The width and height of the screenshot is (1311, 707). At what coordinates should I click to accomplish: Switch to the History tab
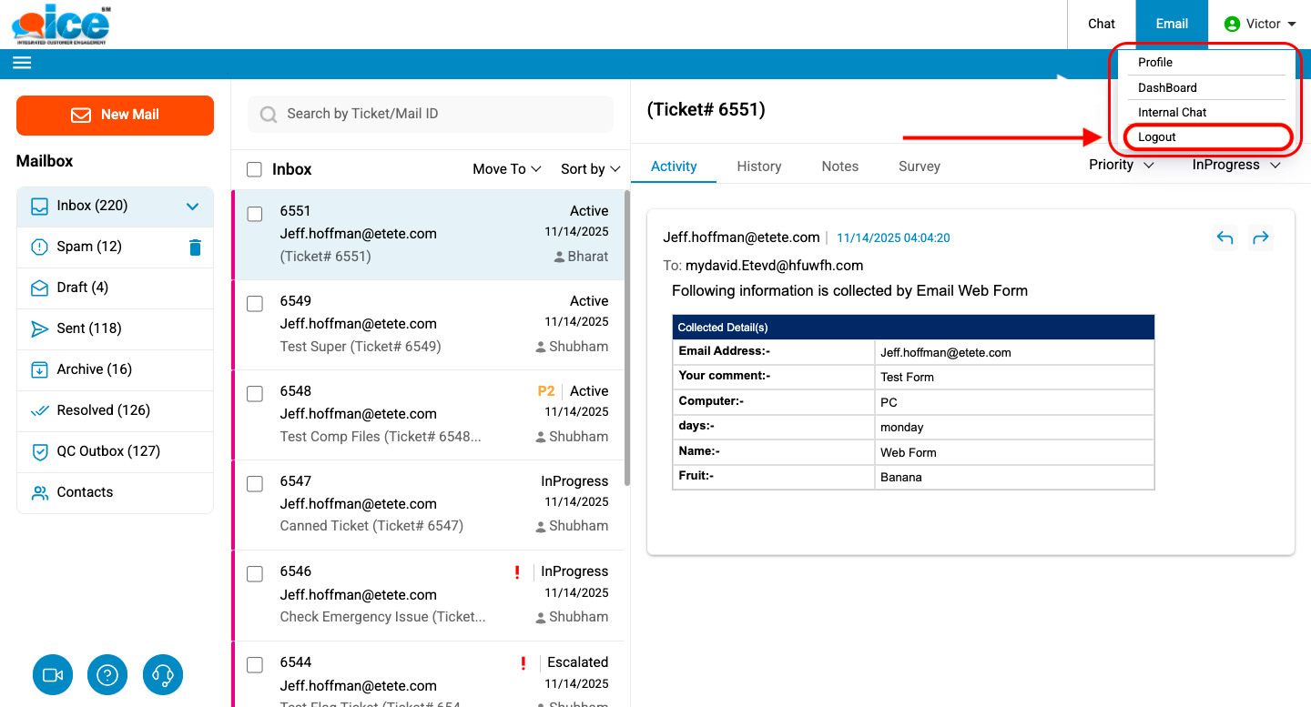point(758,167)
